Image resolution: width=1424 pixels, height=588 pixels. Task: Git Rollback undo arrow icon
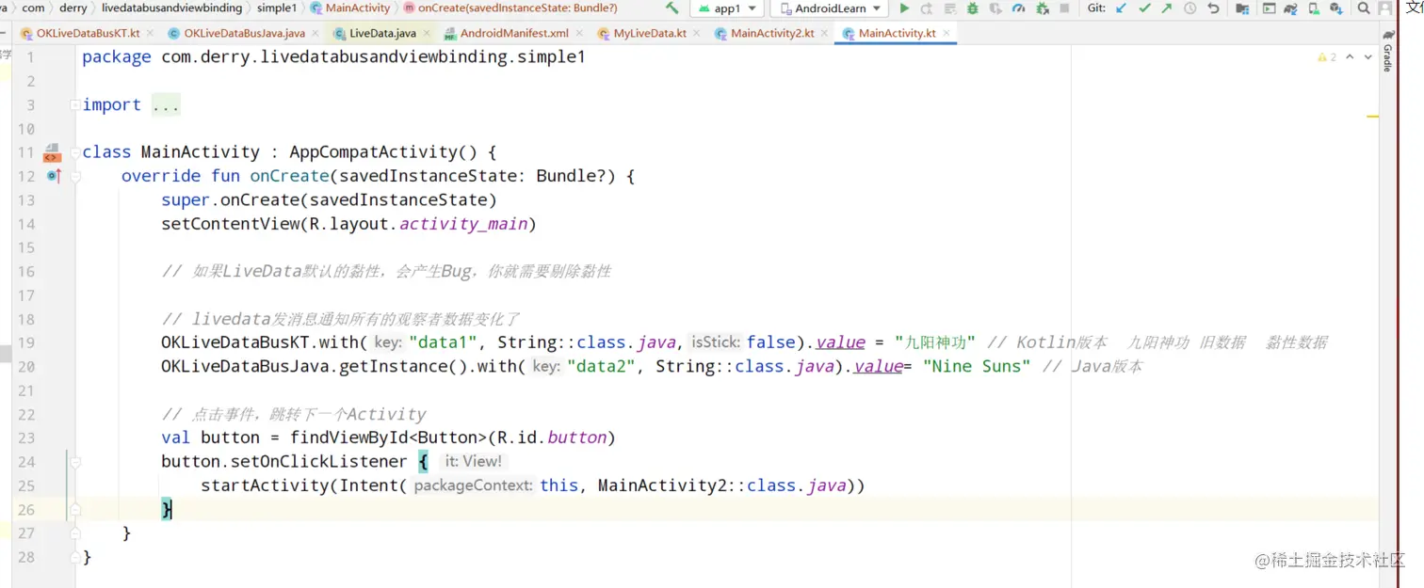(x=1213, y=8)
